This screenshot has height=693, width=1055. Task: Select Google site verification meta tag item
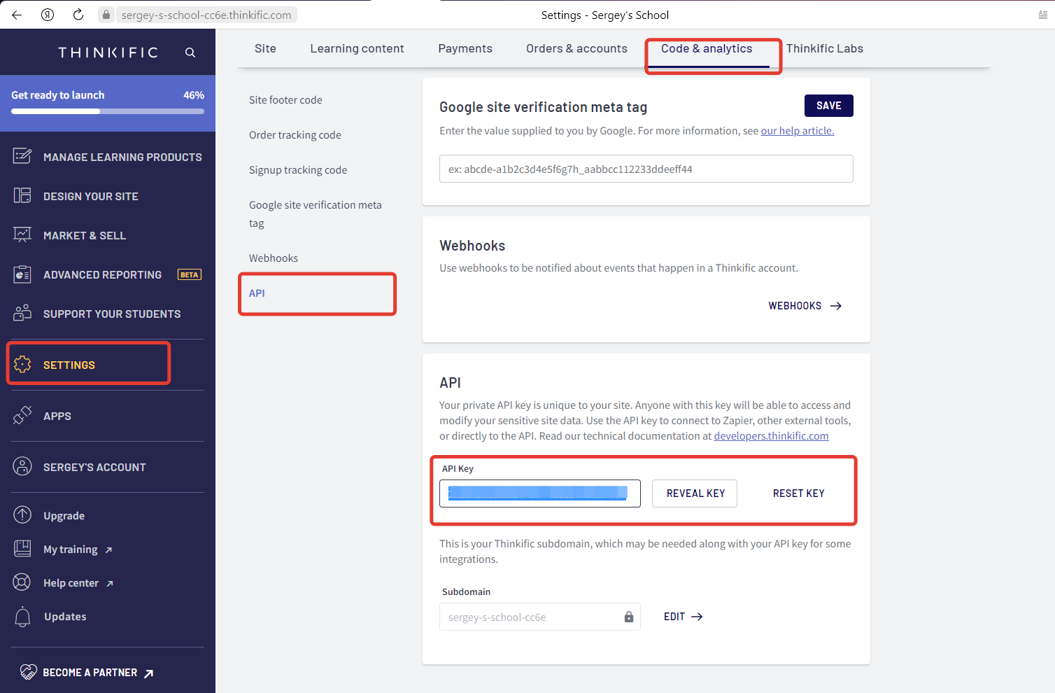pyautogui.click(x=316, y=214)
